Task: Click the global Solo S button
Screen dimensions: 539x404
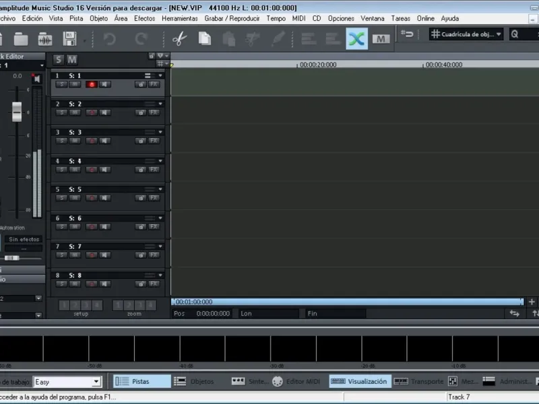Action: [59, 60]
